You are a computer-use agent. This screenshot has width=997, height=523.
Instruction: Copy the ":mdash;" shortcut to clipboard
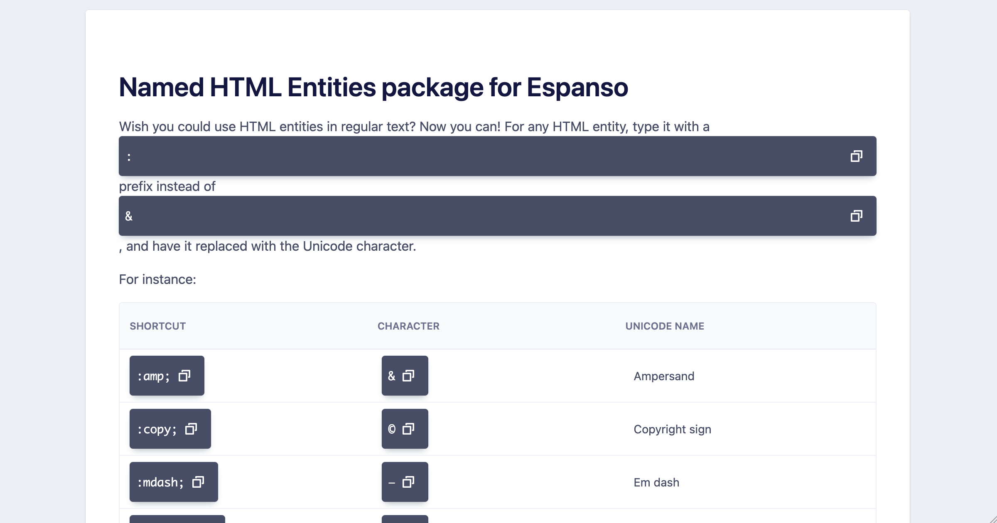198,482
